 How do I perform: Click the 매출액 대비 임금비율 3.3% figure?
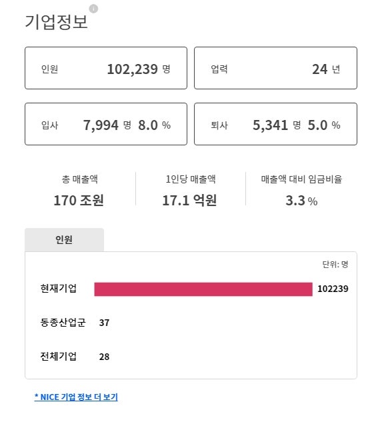click(301, 201)
